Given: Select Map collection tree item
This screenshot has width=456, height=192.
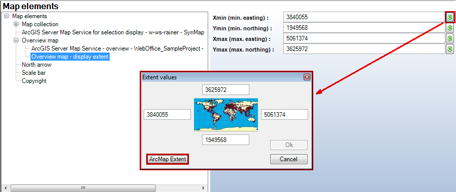Looking at the screenshot, I should pyautogui.click(x=40, y=24).
